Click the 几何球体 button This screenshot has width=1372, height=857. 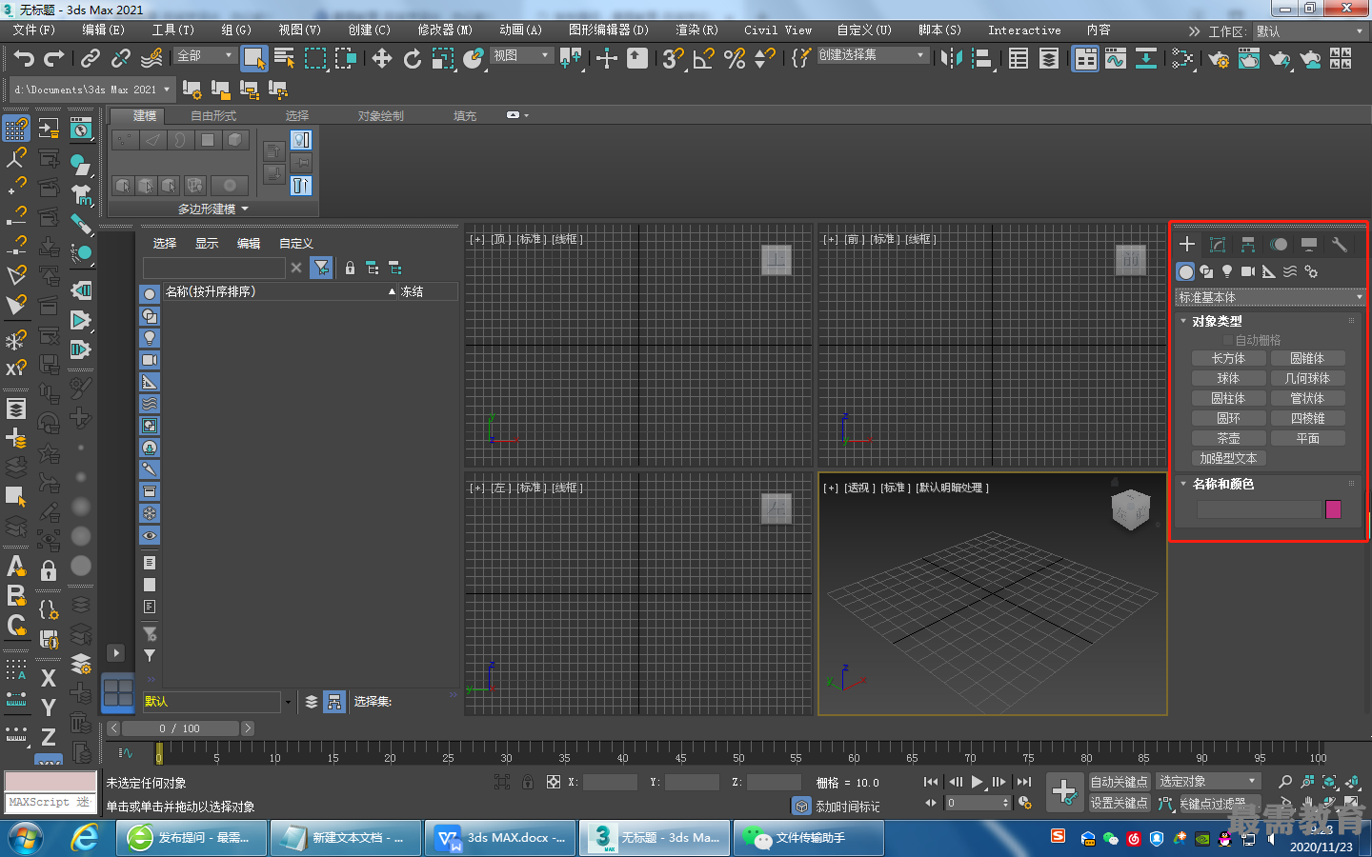(1307, 378)
